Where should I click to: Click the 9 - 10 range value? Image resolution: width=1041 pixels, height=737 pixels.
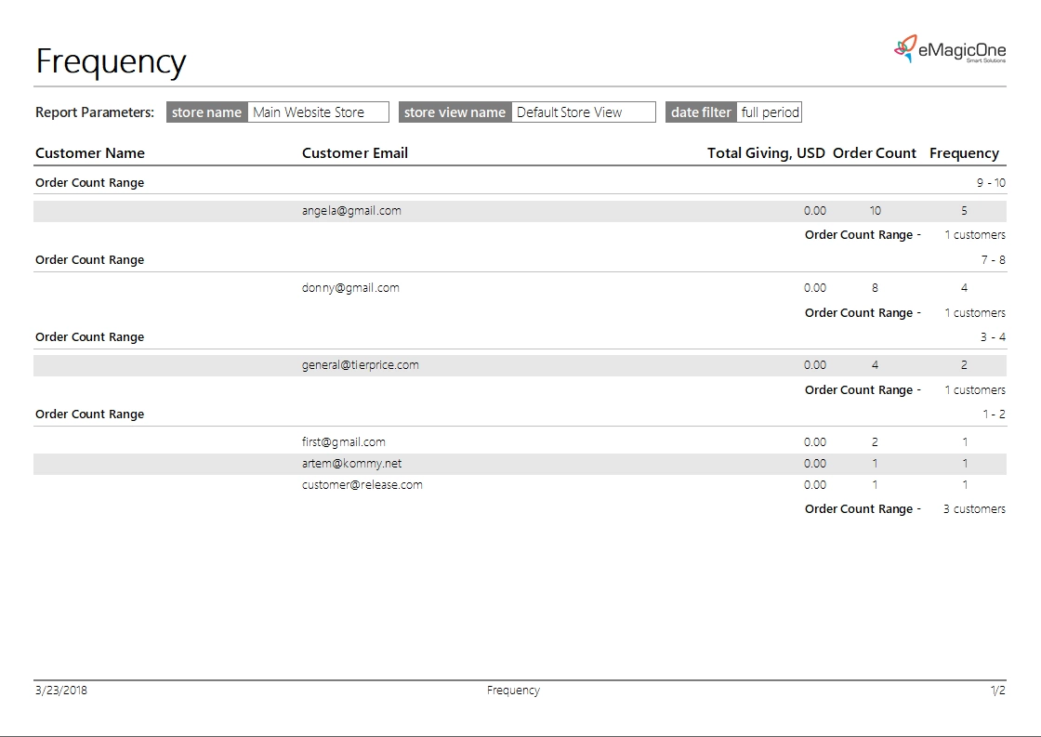pyautogui.click(x=991, y=182)
